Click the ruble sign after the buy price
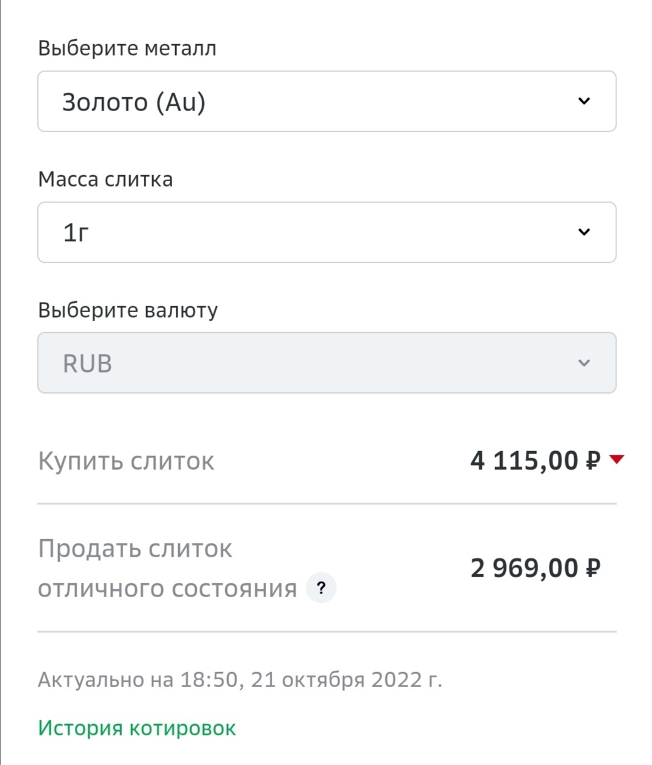 (x=593, y=461)
